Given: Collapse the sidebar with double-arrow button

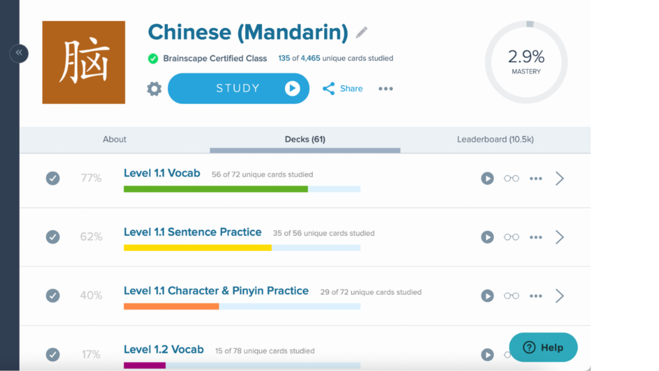Looking at the screenshot, I should [x=19, y=53].
